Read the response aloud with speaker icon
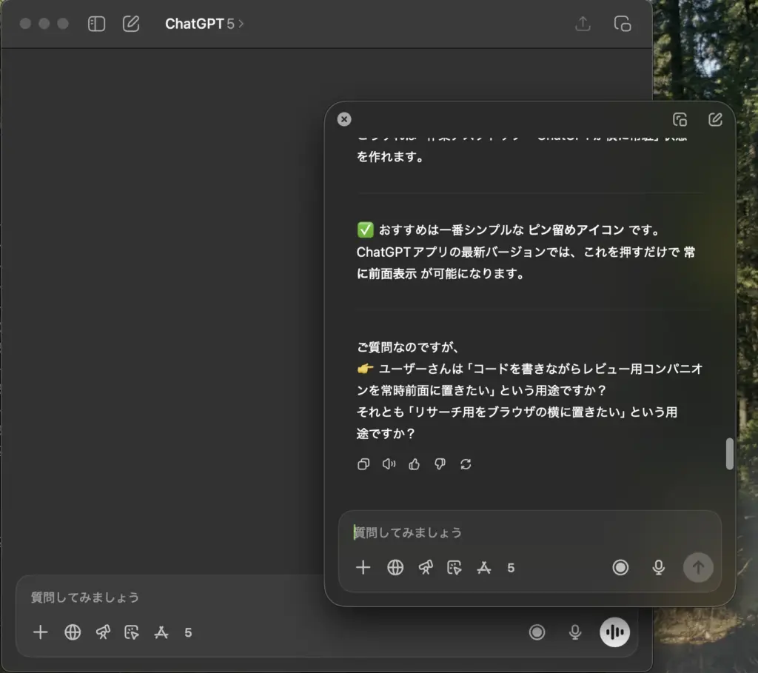Image resolution: width=758 pixels, height=673 pixels. 389,464
